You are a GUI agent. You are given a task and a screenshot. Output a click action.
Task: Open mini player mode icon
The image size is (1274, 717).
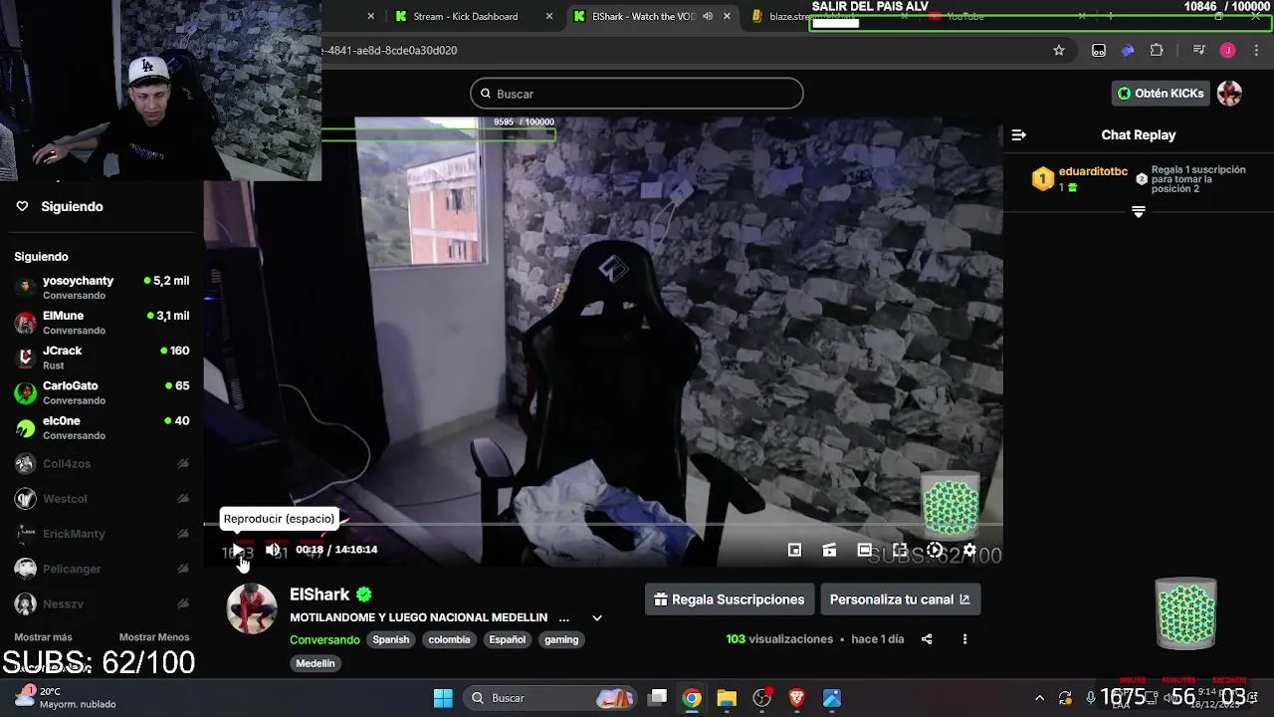coord(794,550)
